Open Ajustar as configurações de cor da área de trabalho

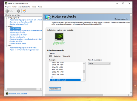[26, 31]
